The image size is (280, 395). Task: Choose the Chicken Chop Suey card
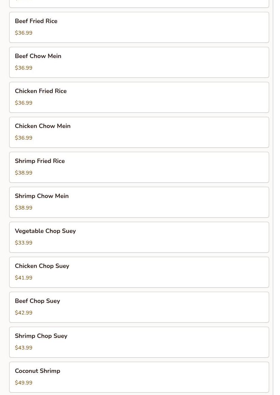[x=139, y=272]
